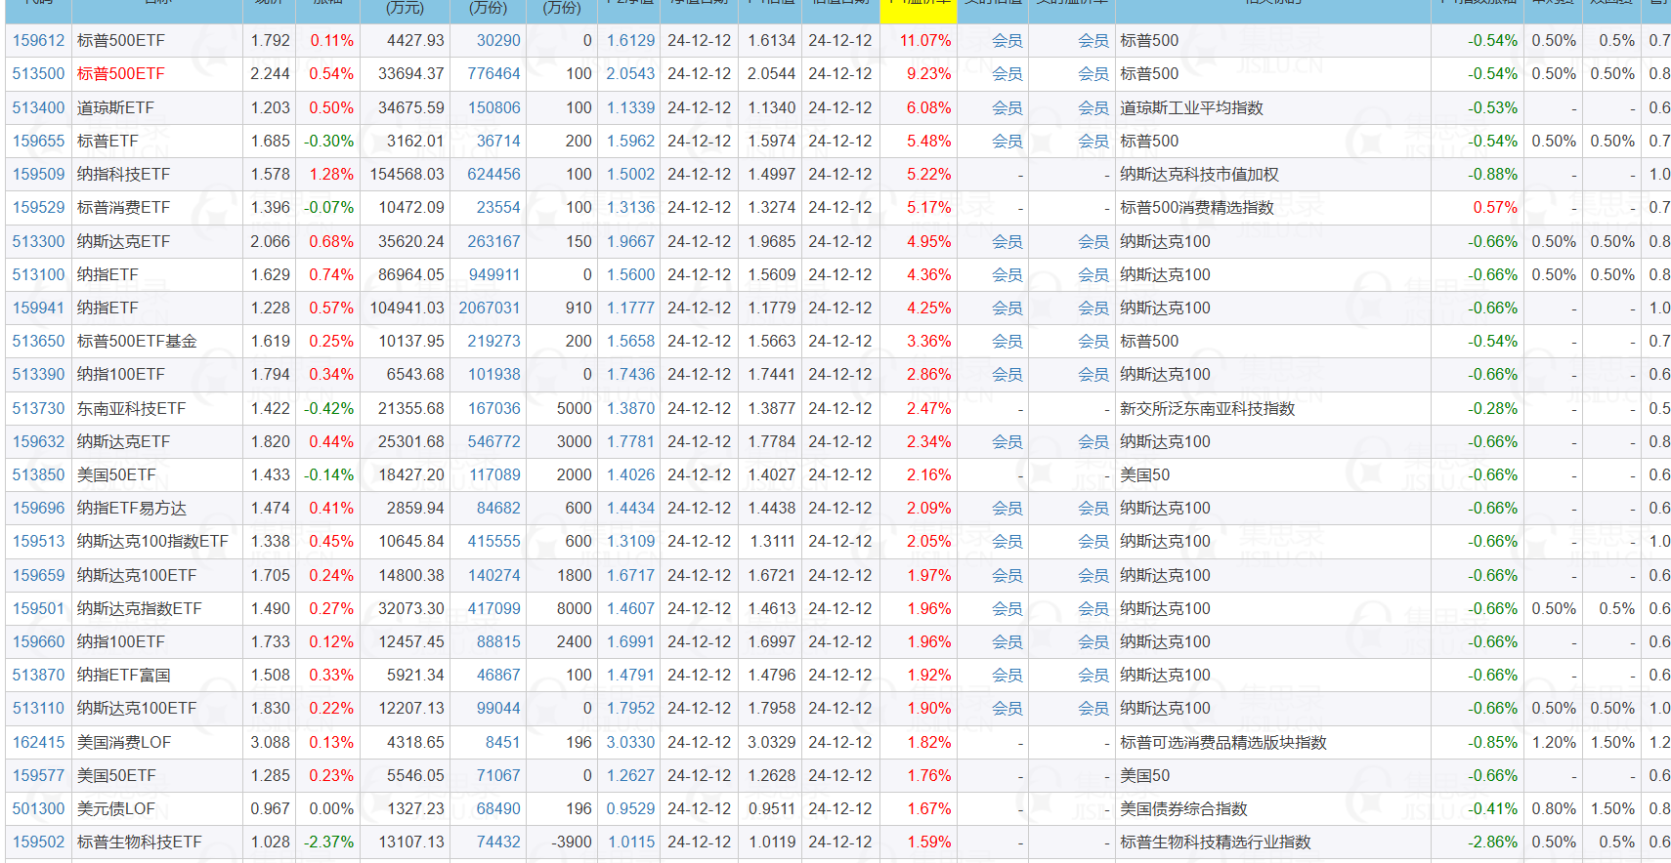The height and width of the screenshot is (863, 1671).
Task: Click the 纳斯达克科技市值加权 index name
Action: tap(1199, 174)
